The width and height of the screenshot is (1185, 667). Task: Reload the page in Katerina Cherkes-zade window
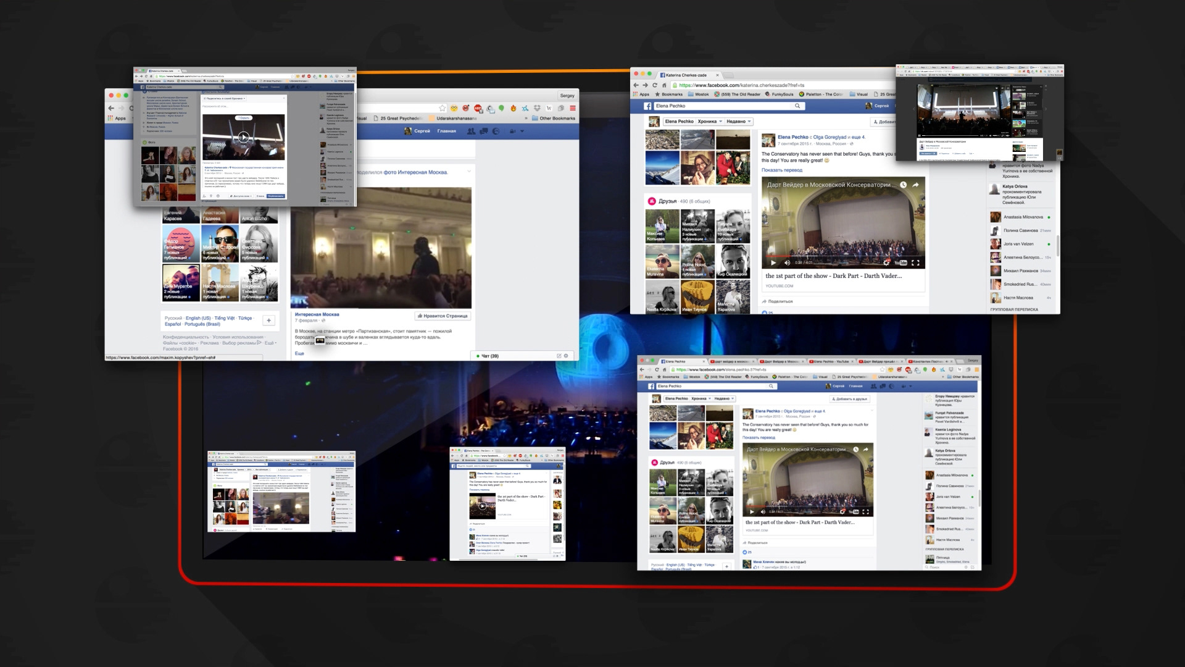tap(655, 85)
